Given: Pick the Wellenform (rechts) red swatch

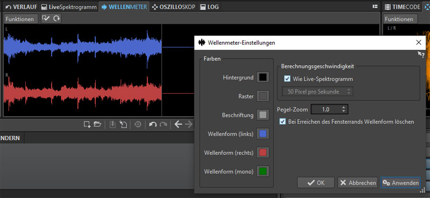Looking at the screenshot, I should (x=263, y=152).
